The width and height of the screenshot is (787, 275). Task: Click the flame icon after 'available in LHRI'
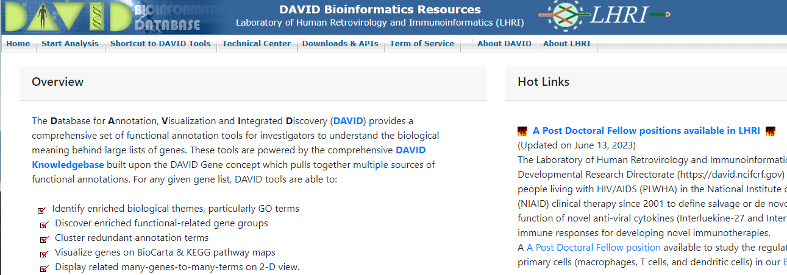click(770, 131)
